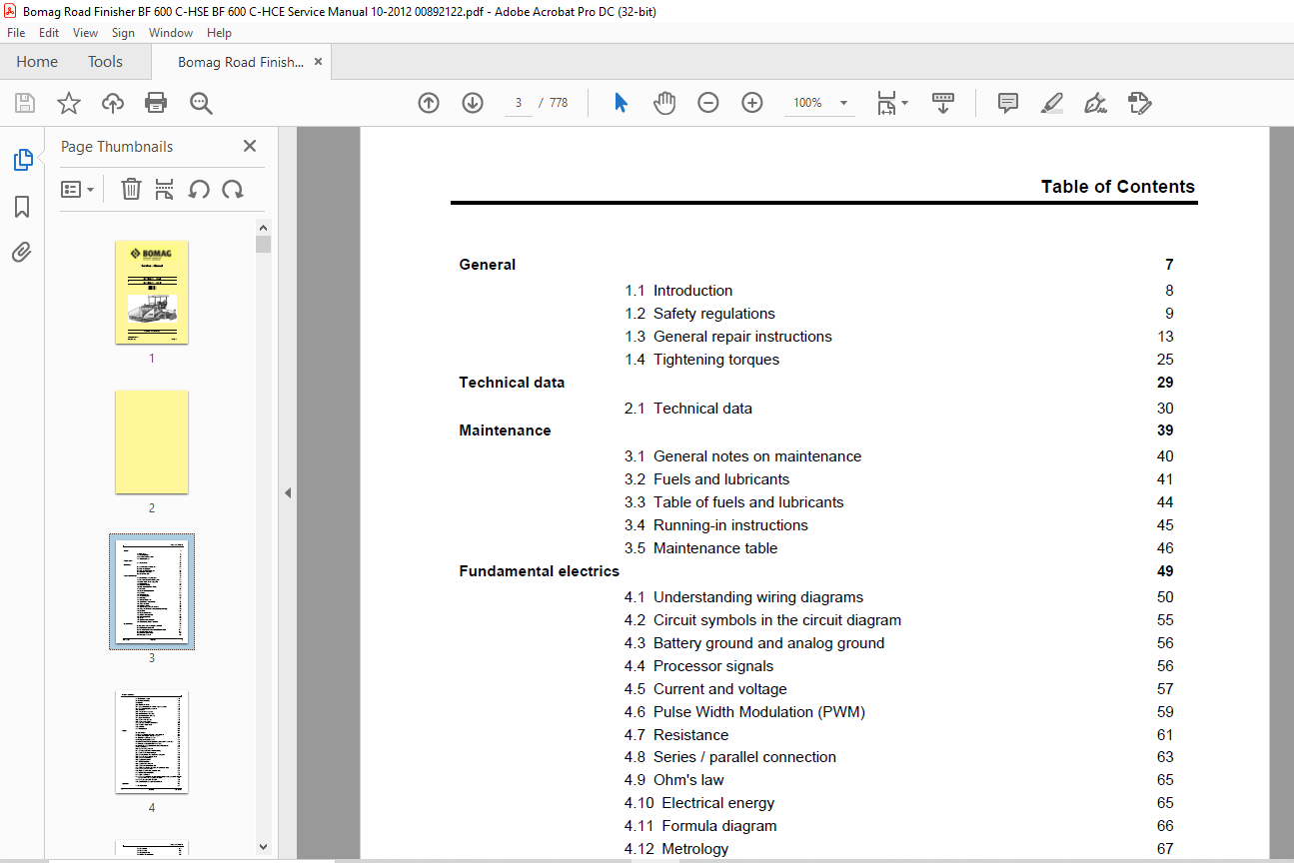
Task: Open the fit page options dropdown arrow
Action: tap(904, 103)
